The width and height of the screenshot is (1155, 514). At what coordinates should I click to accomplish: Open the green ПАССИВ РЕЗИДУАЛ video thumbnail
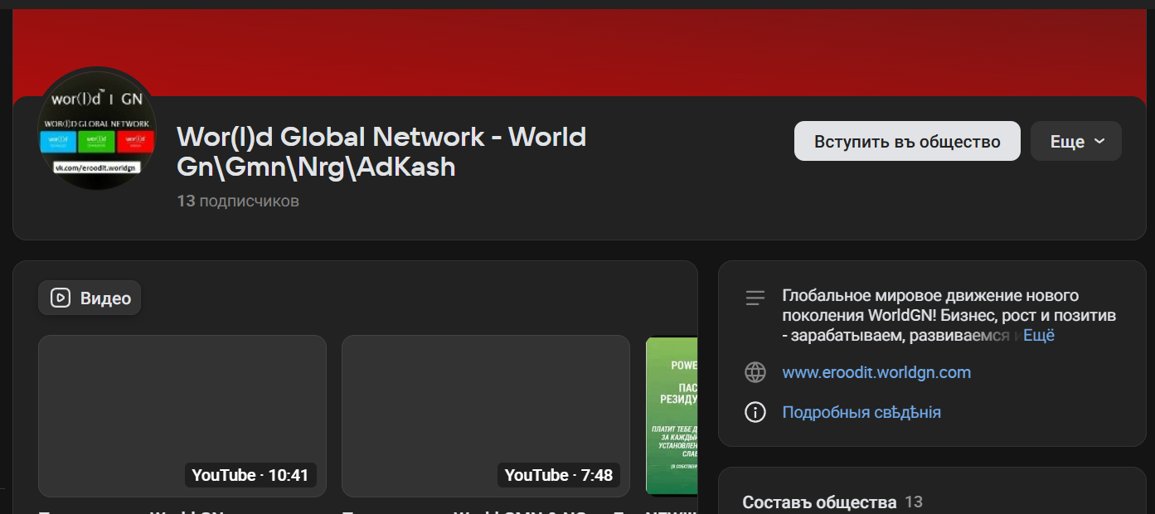click(673, 415)
